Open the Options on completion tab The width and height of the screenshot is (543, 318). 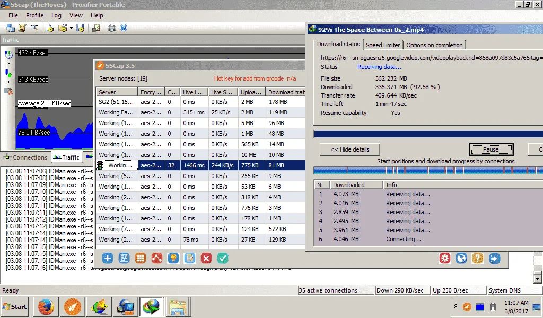point(434,45)
